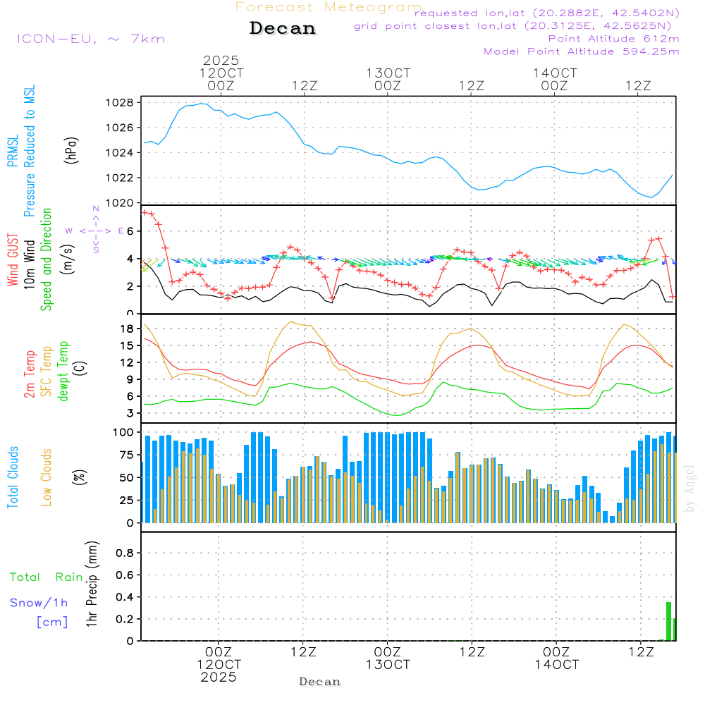Click the grid point closest lon,lat text

517,26
